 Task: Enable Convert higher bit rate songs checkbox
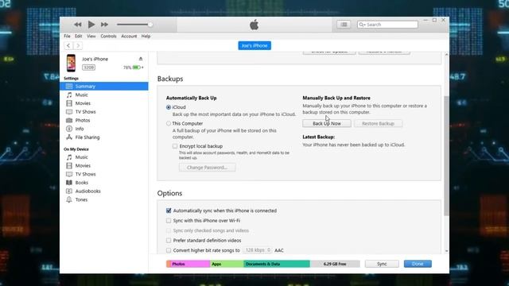click(169, 250)
